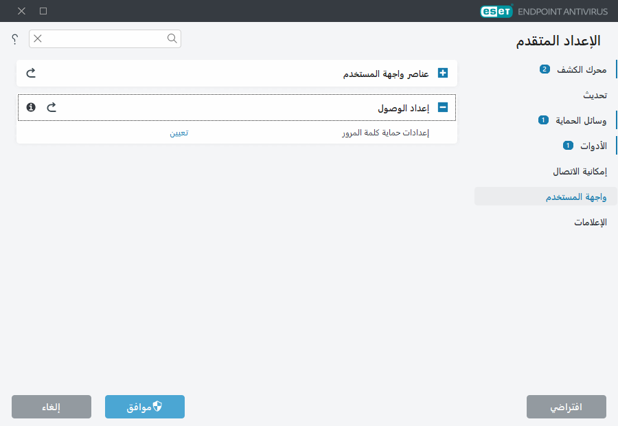Click the magnifier icon in the search box
The image size is (618, 426).
[x=172, y=39]
